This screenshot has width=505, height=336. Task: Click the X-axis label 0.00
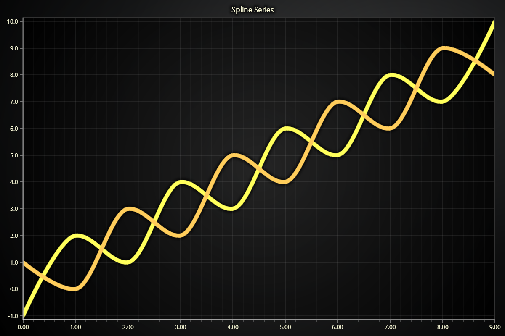pos(23,327)
